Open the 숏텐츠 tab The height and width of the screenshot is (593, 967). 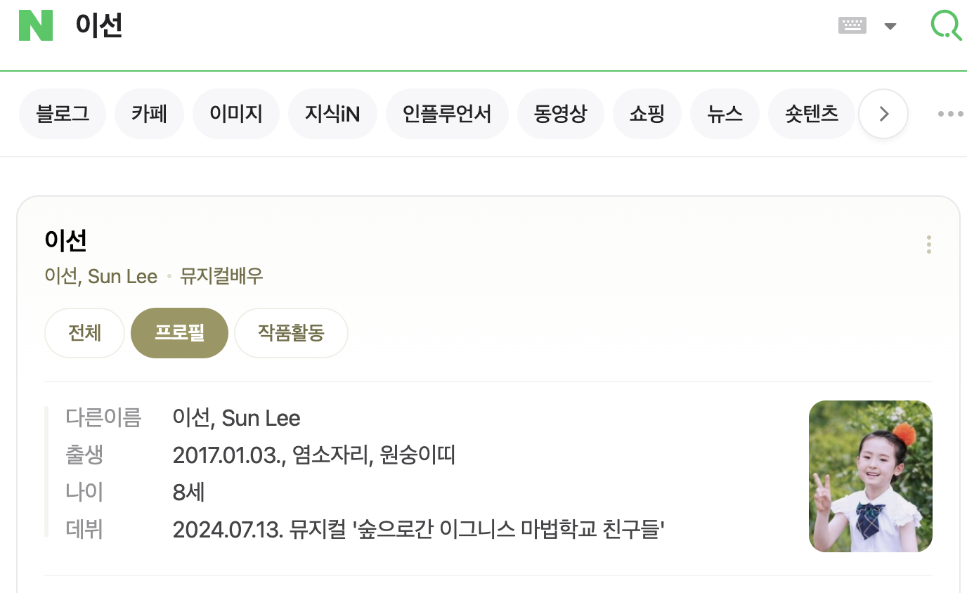(812, 114)
